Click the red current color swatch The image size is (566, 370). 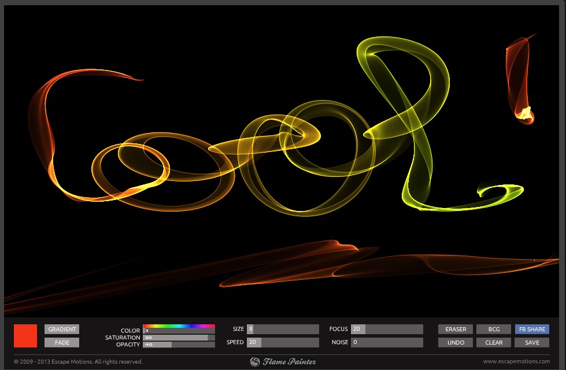[25, 336]
